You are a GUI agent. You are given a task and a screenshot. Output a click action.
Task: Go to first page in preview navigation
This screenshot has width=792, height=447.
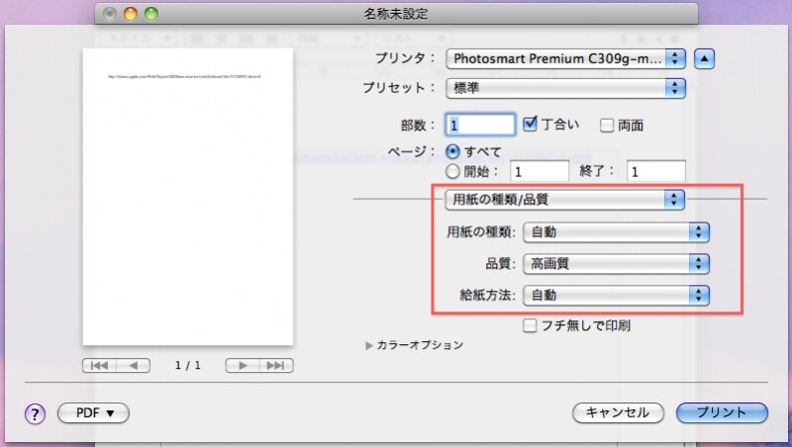tap(99, 365)
